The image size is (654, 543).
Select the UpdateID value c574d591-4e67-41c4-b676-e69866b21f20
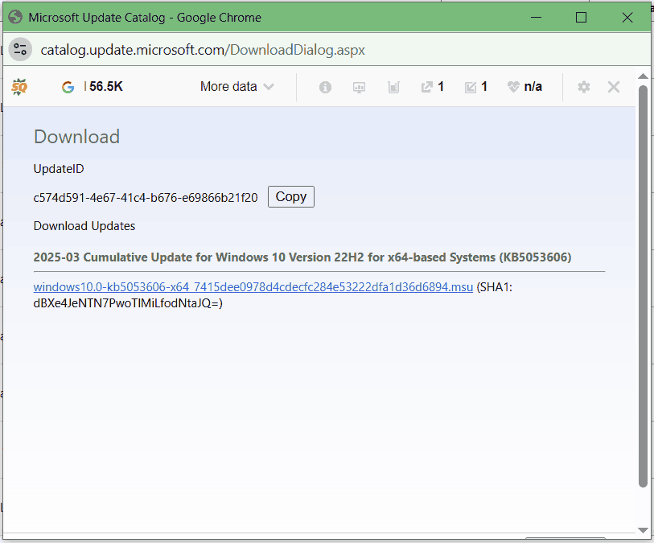(x=146, y=198)
